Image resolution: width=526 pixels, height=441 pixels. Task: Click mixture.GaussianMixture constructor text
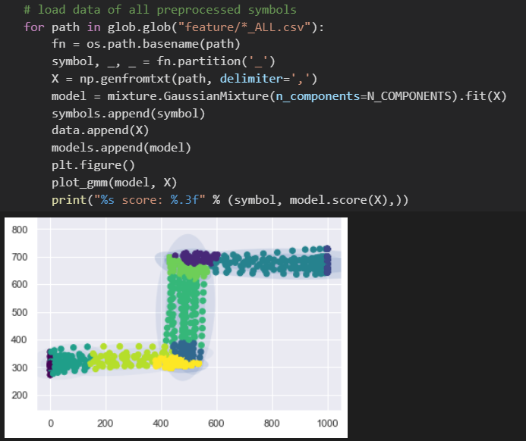188,96
